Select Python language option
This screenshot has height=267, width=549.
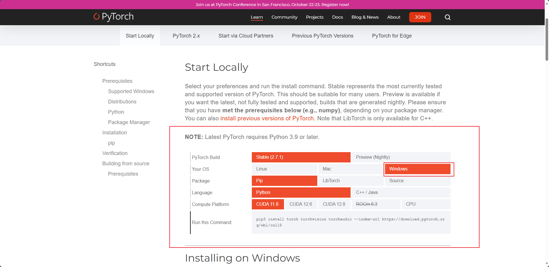(x=301, y=193)
